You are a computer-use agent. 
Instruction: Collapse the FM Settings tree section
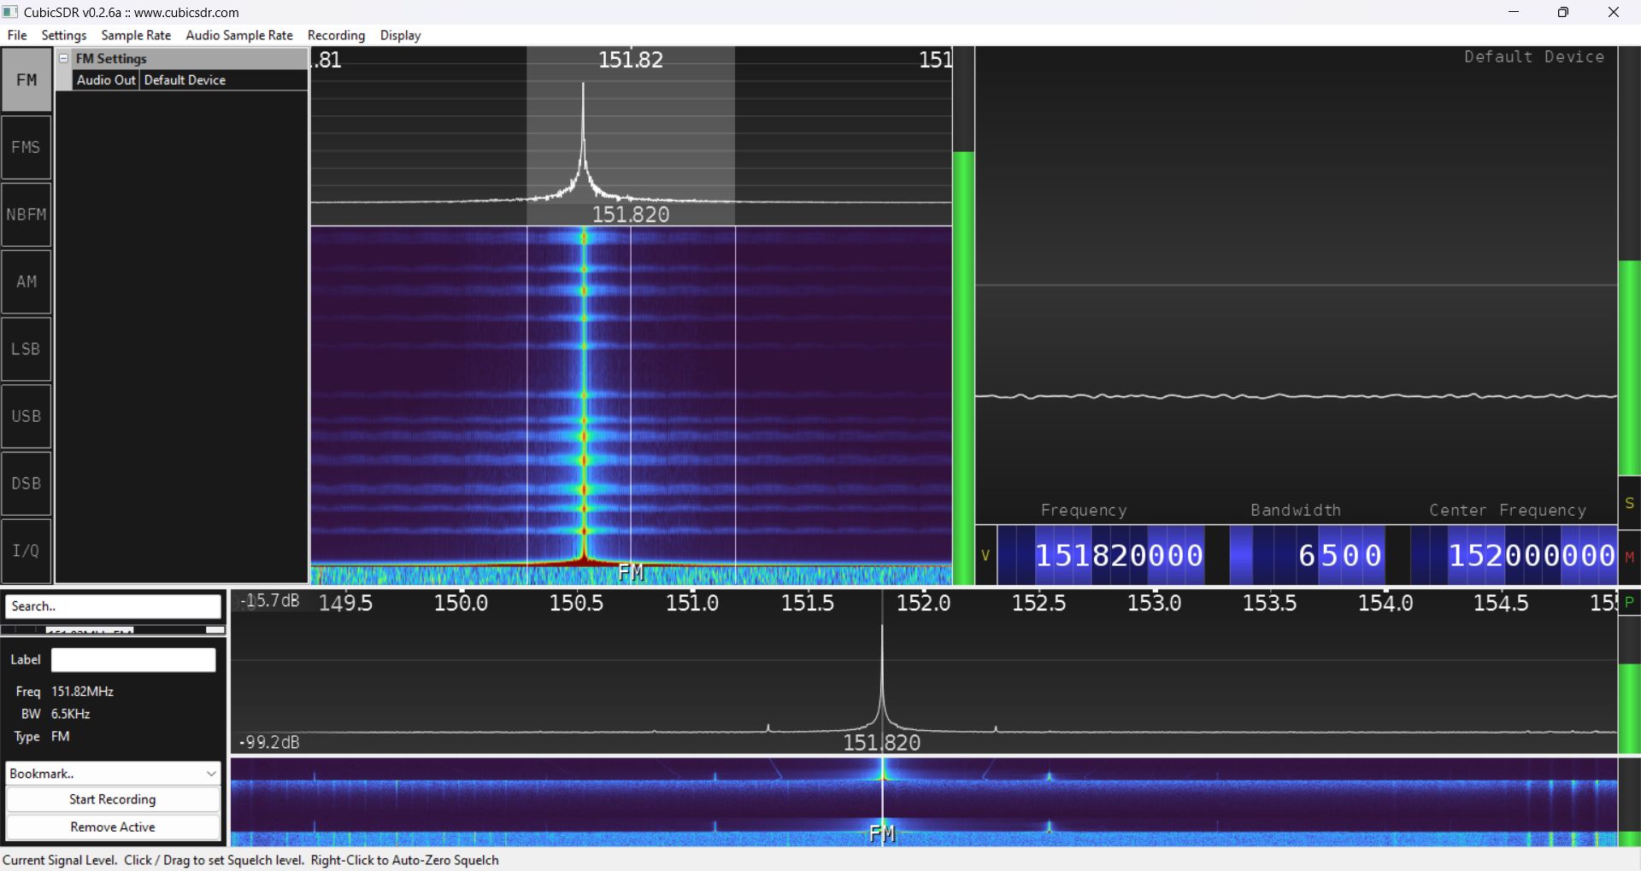pos(64,58)
